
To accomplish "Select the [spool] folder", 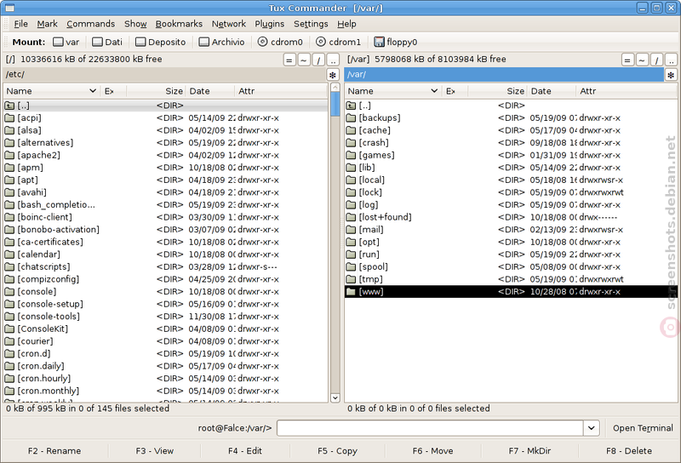I will [x=511, y=266].
